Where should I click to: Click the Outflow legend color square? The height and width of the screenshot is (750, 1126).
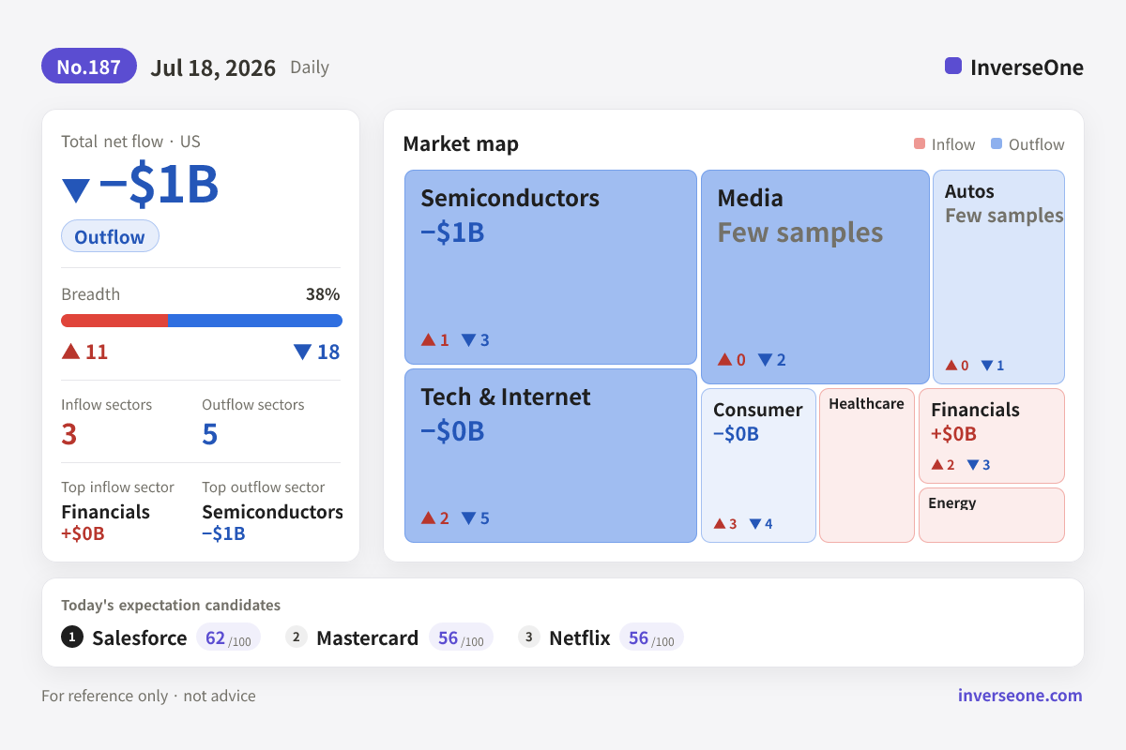click(x=997, y=144)
